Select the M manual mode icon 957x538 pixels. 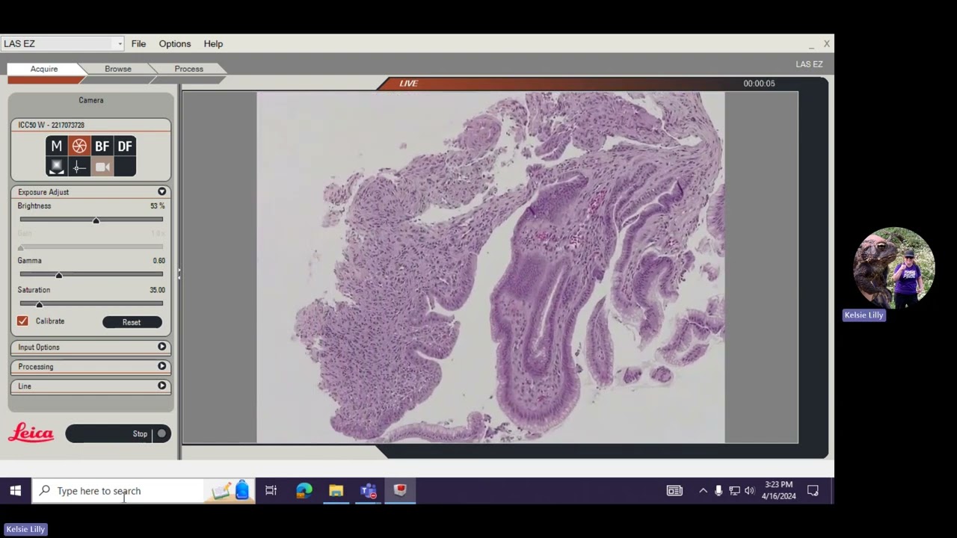tap(57, 146)
